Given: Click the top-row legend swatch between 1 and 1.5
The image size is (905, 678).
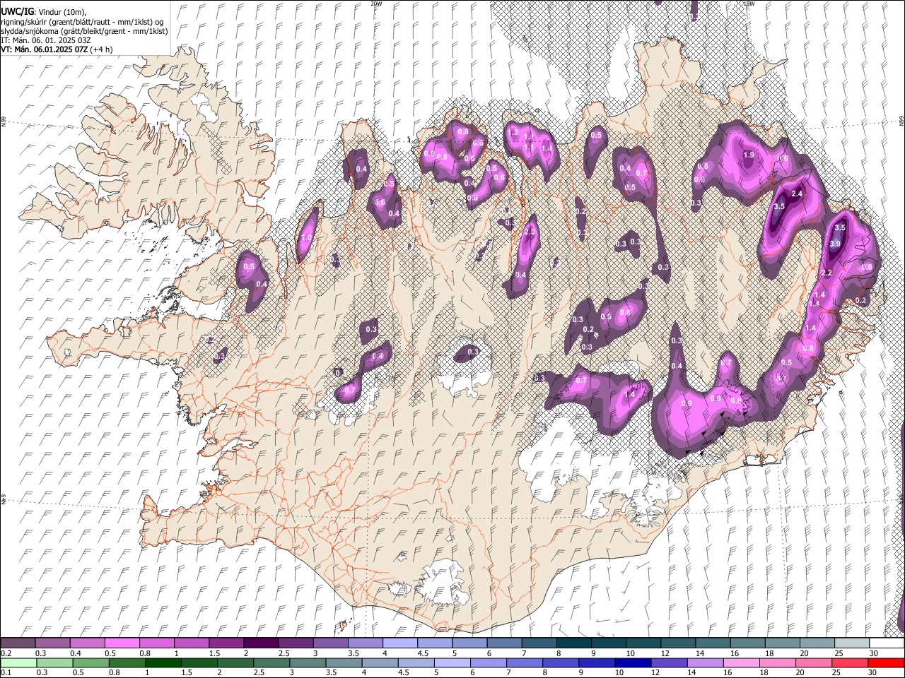Looking at the screenshot, I should click(x=192, y=643).
